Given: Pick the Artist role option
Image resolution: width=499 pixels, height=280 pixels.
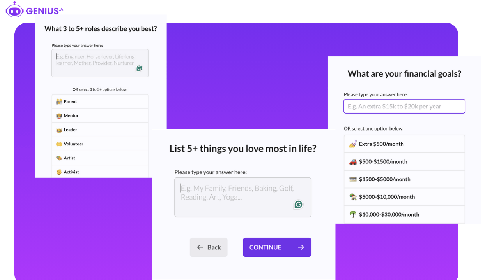Looking at the screenshot, I should [x=100, y=158].
